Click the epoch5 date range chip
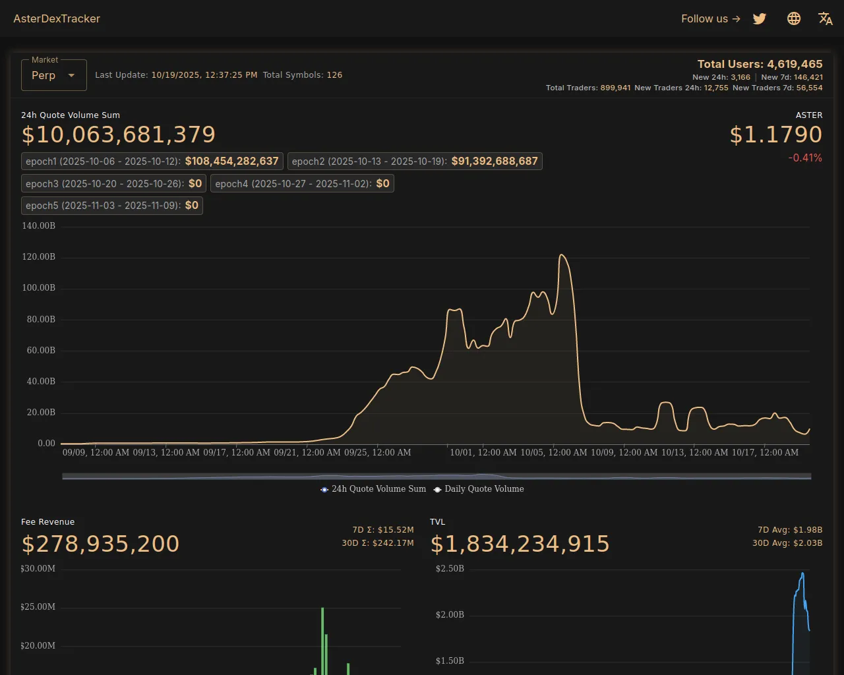Screen dimensions: 844x675 [x=111, y=206]
